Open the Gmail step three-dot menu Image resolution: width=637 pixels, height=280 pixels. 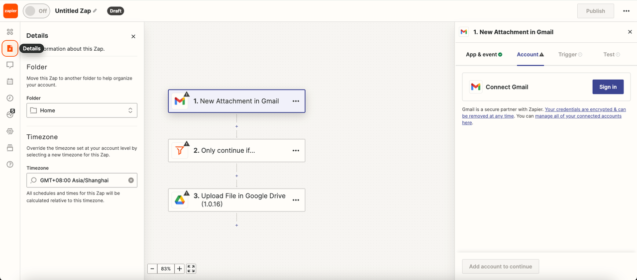[296, 101]
